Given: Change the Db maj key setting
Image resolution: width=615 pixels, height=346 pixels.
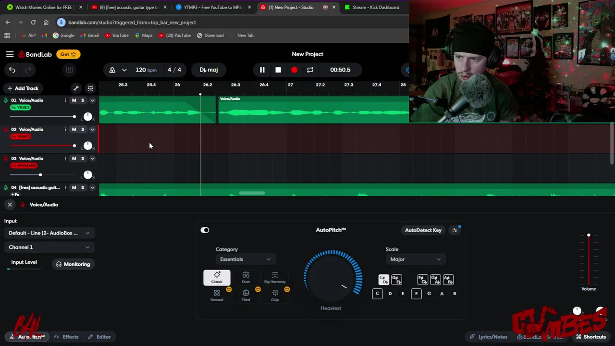Looking at the screenshot, I should [209, 70].
